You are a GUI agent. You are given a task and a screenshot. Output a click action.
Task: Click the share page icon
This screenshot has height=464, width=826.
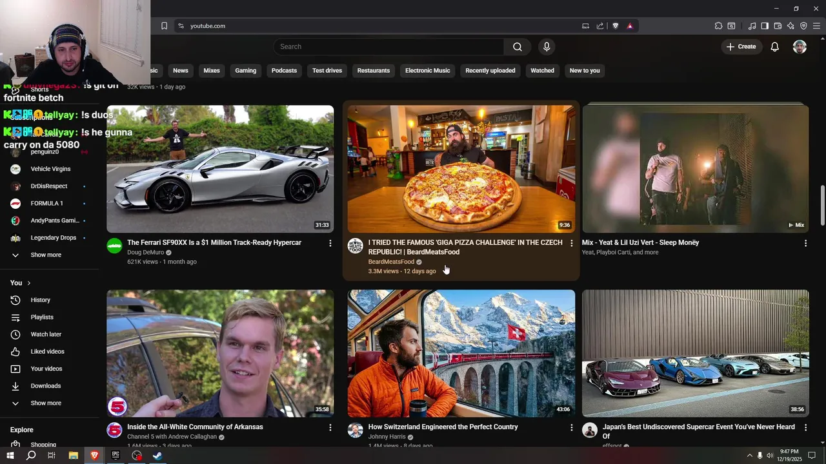tap(600, 26)
